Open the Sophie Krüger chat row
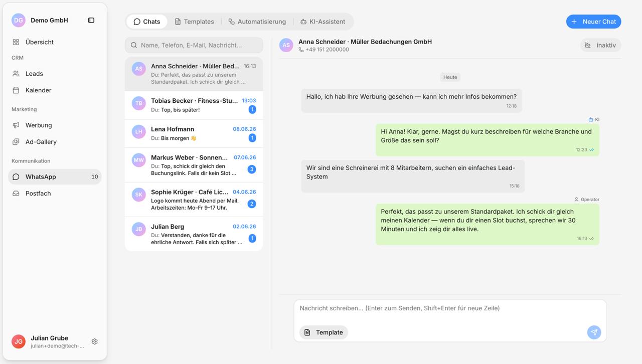Image resolution: width=642 pixels, height=364 pixels. (194, 200)
